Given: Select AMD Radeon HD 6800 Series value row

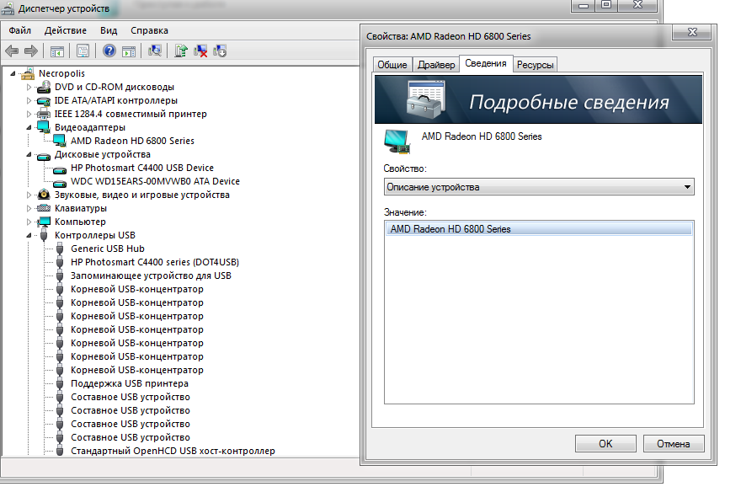Looking at the screenshot, I should coord(539,229).
